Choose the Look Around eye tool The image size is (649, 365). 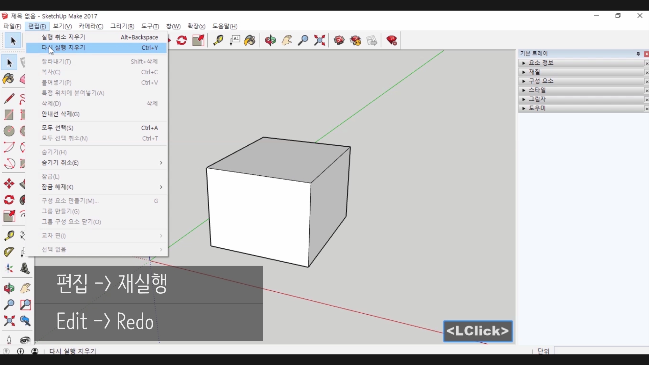[x=25, y=340]
